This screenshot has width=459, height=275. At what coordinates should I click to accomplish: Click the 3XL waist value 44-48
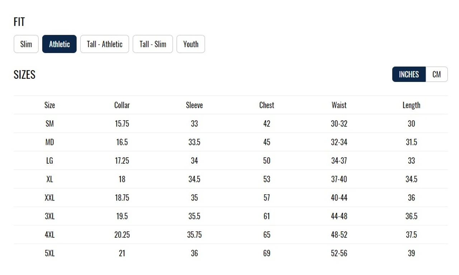click(339, 216)
